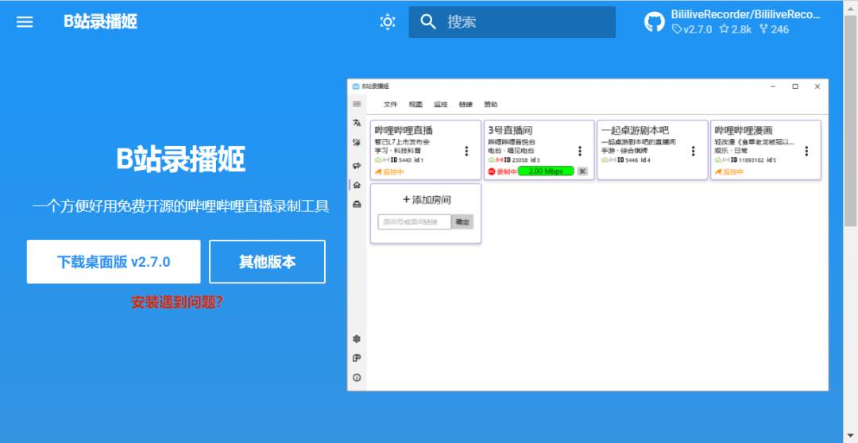This screenshot has height=443, width=858.
Task: Click the red 录制中 recording indicator
Action: coord(502,171)
